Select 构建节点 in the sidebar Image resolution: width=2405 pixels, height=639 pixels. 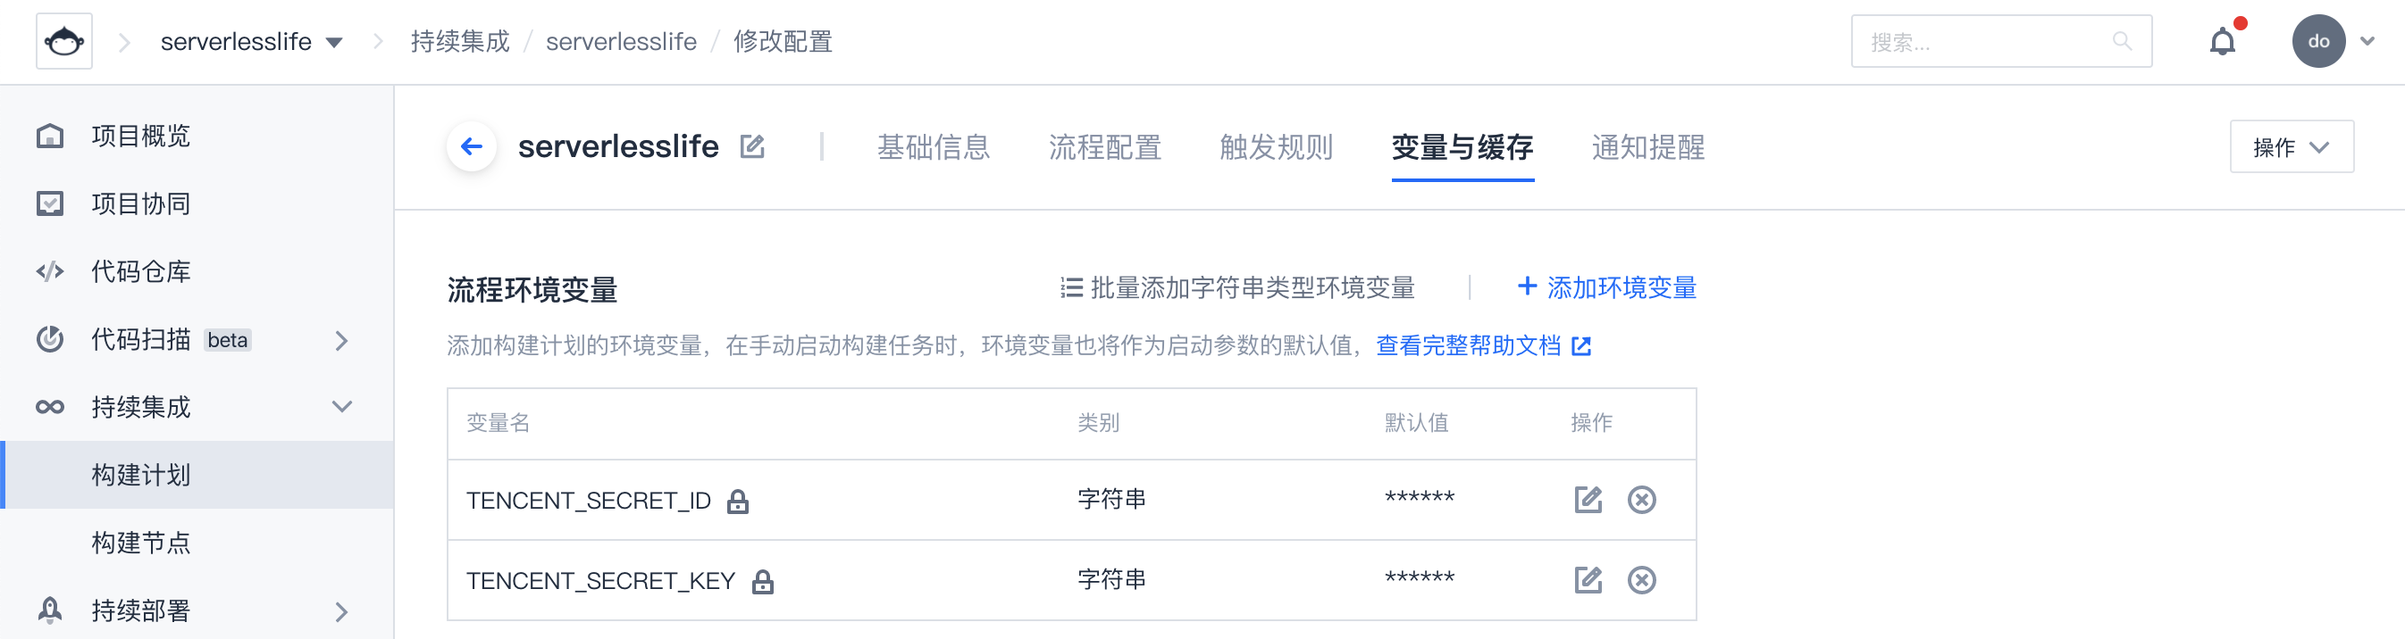pos(141,543)
